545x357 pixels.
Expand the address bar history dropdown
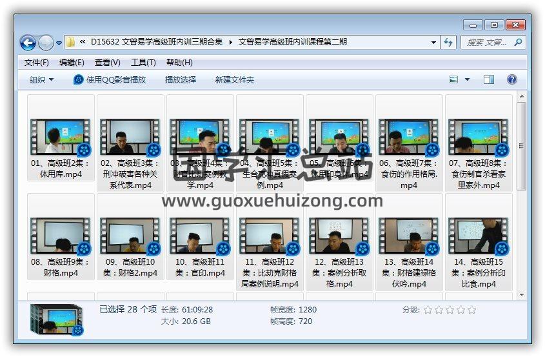pyautogui.click(x=433, y=43)
